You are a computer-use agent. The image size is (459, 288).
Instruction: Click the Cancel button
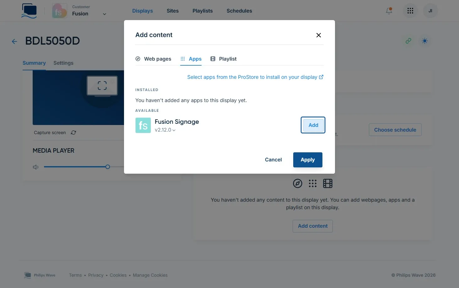click(273, 160)
